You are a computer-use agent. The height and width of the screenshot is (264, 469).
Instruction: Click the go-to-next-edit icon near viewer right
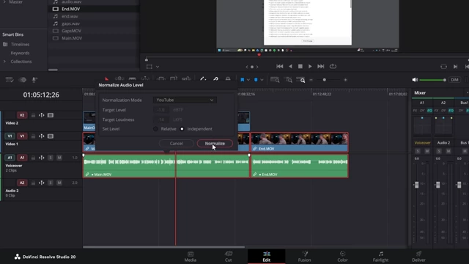tap(455, 67)
